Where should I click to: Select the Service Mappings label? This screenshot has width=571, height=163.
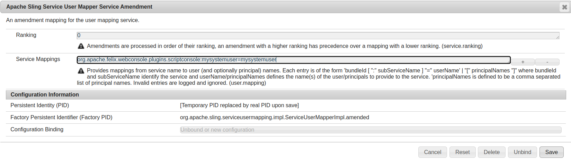coord(38,59)
